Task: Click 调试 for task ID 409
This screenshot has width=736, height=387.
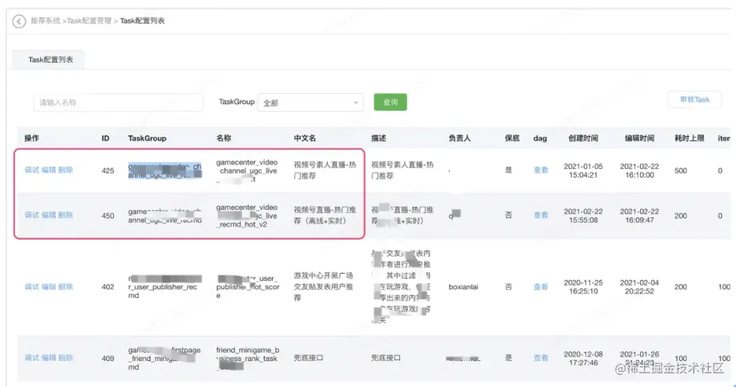Action: click(31, 358)
